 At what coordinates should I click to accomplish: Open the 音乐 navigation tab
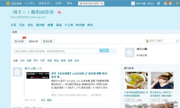(30, 25)
